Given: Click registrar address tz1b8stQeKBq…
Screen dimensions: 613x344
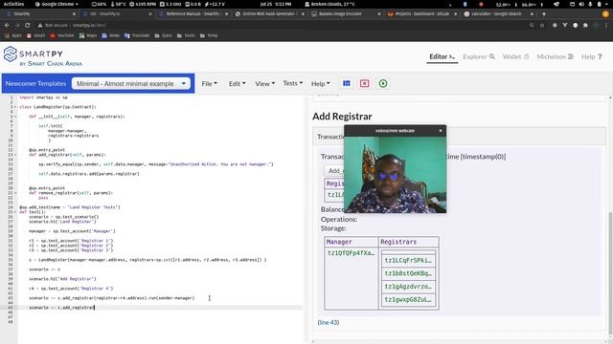Looking at the screenshot, I should click(x=408, y=273).
